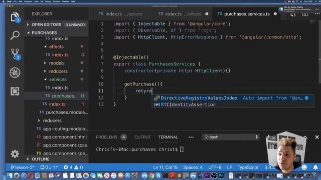
Task: Select the TERMINAL panel tab
Action: 168,137
